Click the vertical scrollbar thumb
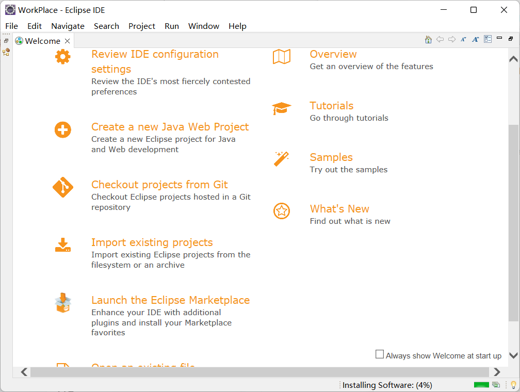 point(513,223)
